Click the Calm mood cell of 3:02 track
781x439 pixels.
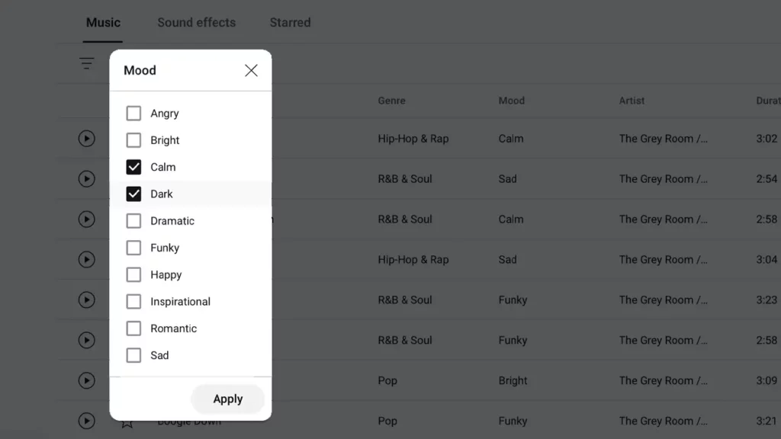pyautogui.click(x=511, y=139)
